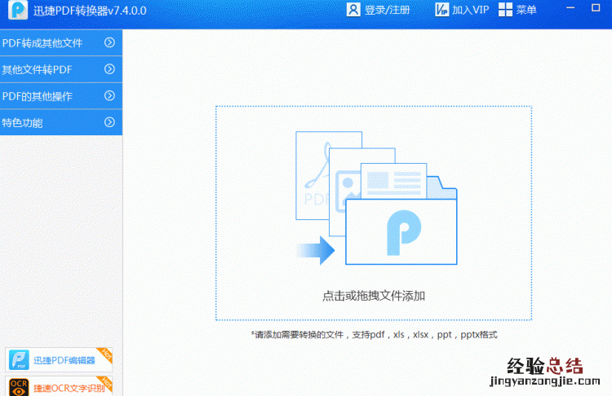Select the 特色功能 sidebar section
The height and width of the screenshot is (396, 612).
pyautogui.click(x=61, y=122)
